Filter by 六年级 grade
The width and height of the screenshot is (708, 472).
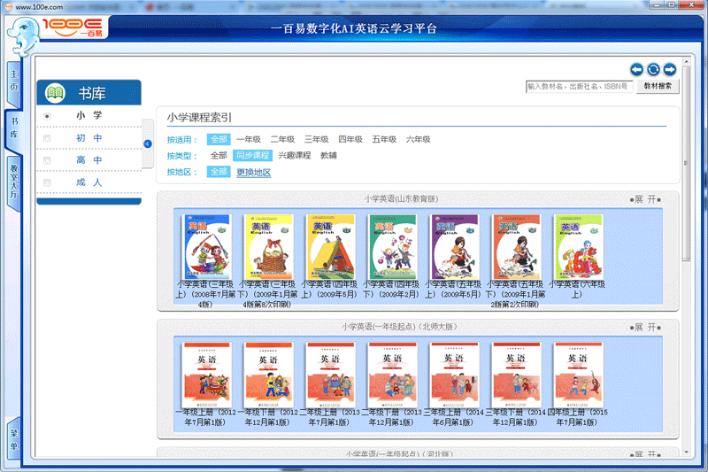[418, 139]
